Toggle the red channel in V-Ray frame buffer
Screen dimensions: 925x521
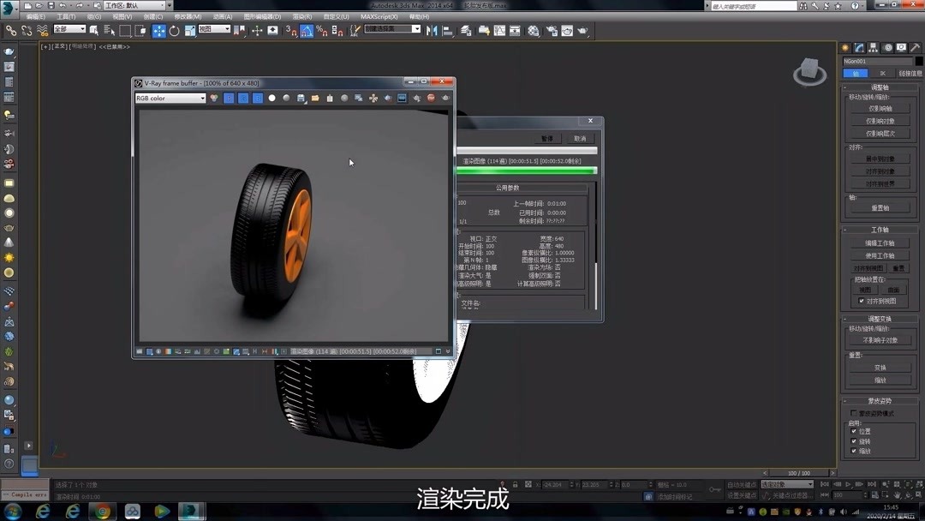(x=230, y=98)
